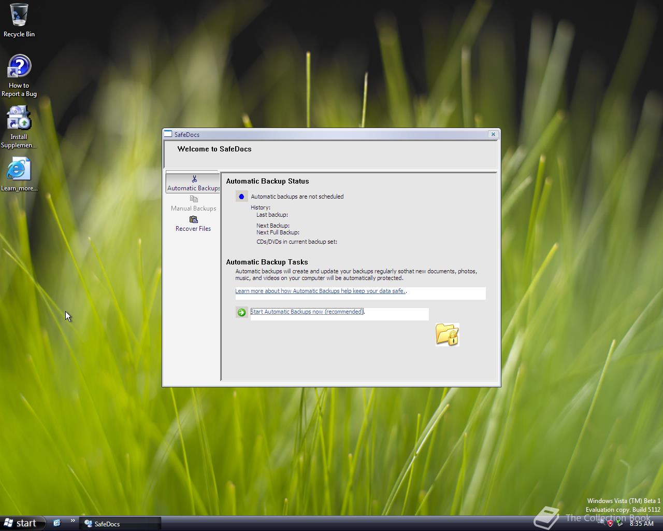Click the green arrow start backup icon

point(241,312)
